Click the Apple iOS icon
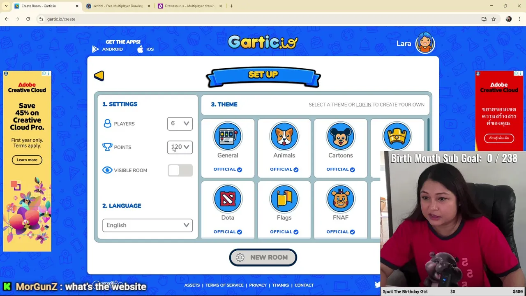The width and height of the screenshot is (526, 296). 140,49
